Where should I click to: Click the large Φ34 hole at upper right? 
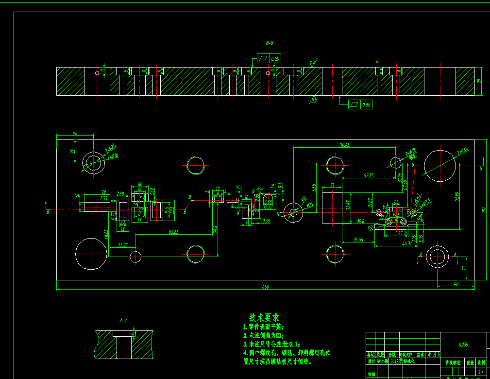440,166
